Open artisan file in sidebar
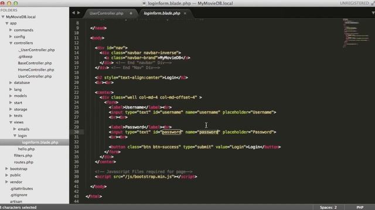The width and height of the screenshot is (375, 210). 16,201
